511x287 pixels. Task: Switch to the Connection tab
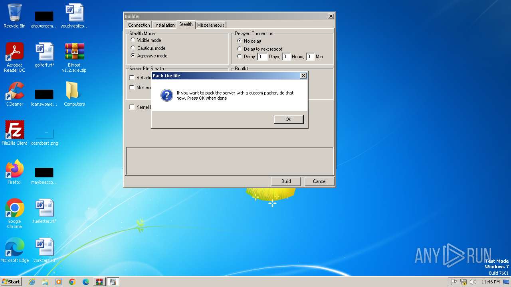139,25
